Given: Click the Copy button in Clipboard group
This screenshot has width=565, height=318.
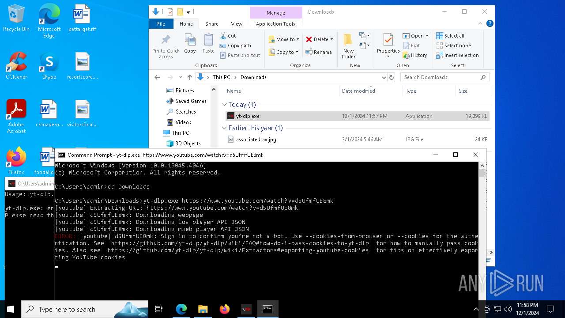Looking at the screenshot, I should (190, 43).
